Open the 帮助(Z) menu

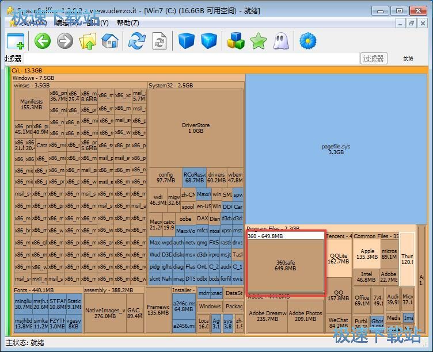(128, 22)
